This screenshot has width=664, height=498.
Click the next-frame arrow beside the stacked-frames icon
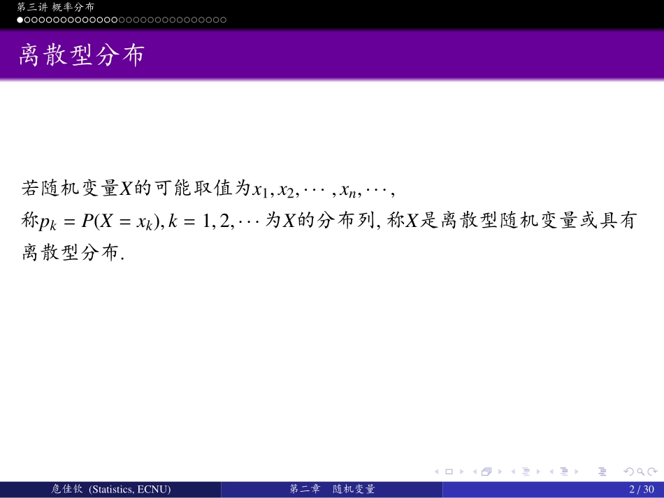tap(500, 471)
